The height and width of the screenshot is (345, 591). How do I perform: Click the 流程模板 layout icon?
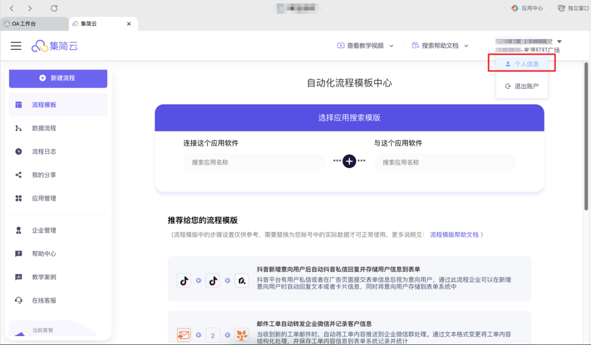tap(19, 105)
